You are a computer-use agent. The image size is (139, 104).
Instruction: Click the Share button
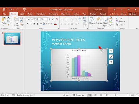click(x=133, y=14)
